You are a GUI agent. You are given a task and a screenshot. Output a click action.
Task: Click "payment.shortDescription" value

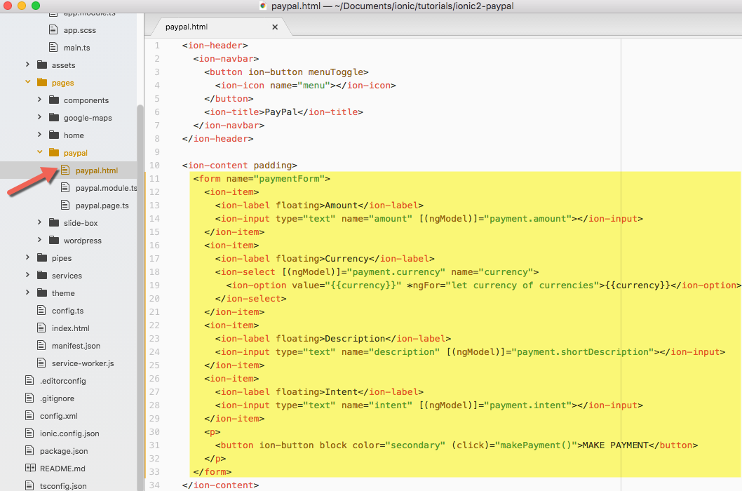click(x=586, y=352)
